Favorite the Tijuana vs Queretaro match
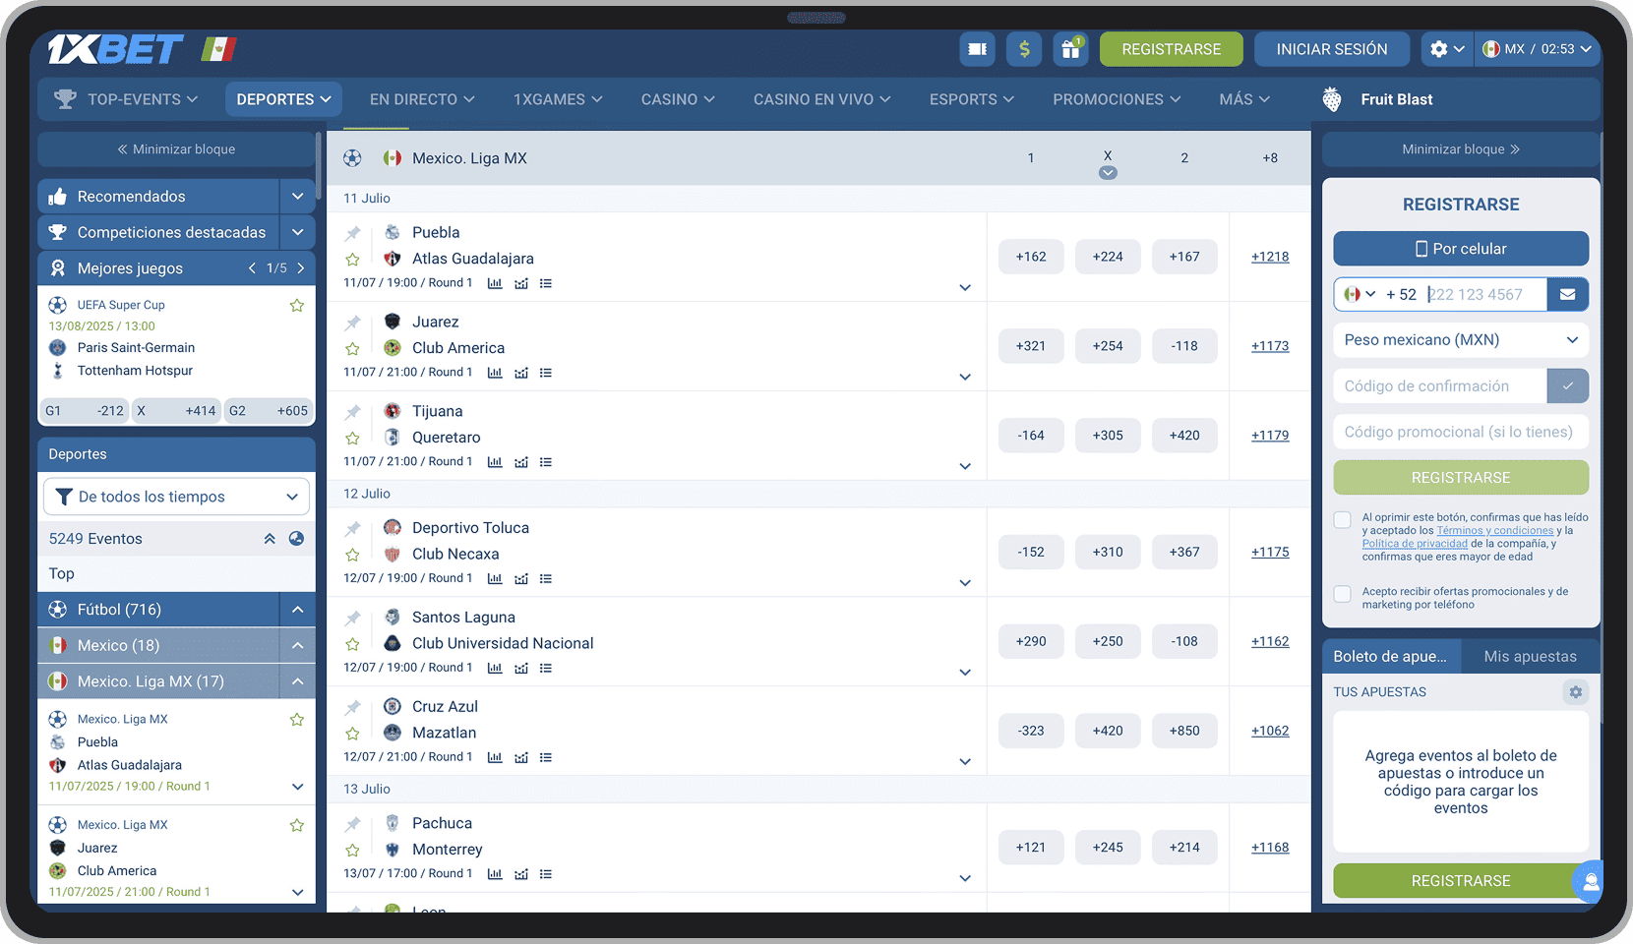Viewport: 1633px width, 944px height. point(352,439)
